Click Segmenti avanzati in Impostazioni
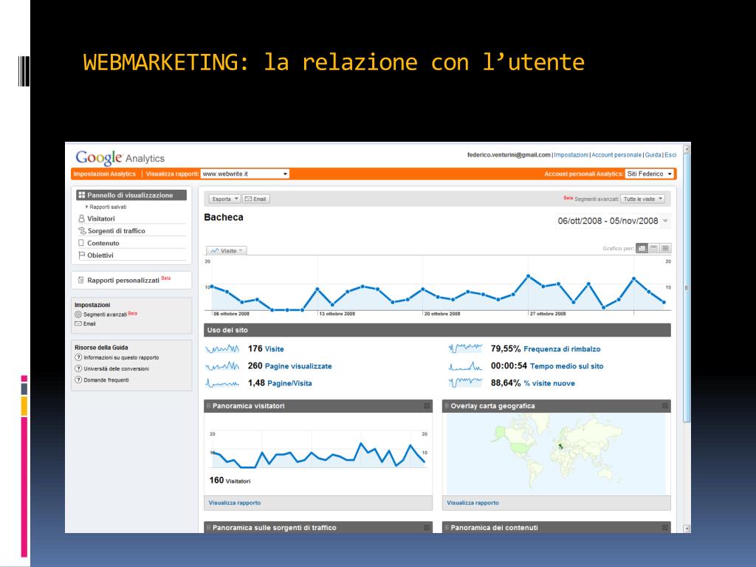756x567 pixels. [x=105, y=315]
